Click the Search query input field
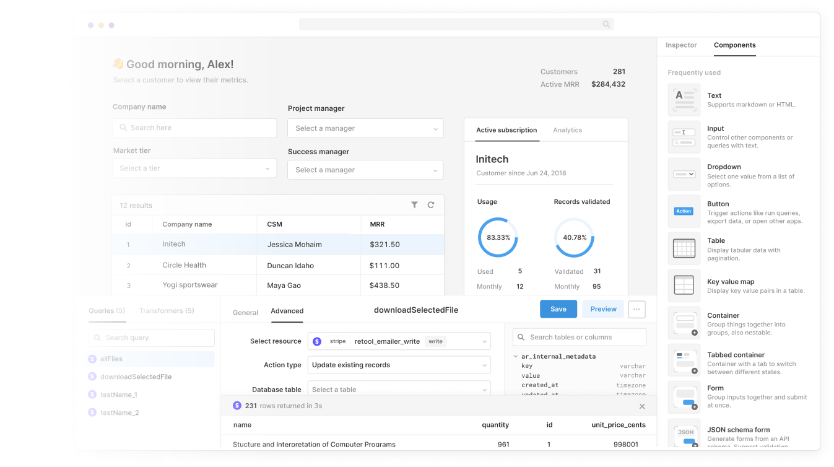The image size is (834, 467). 152,338
